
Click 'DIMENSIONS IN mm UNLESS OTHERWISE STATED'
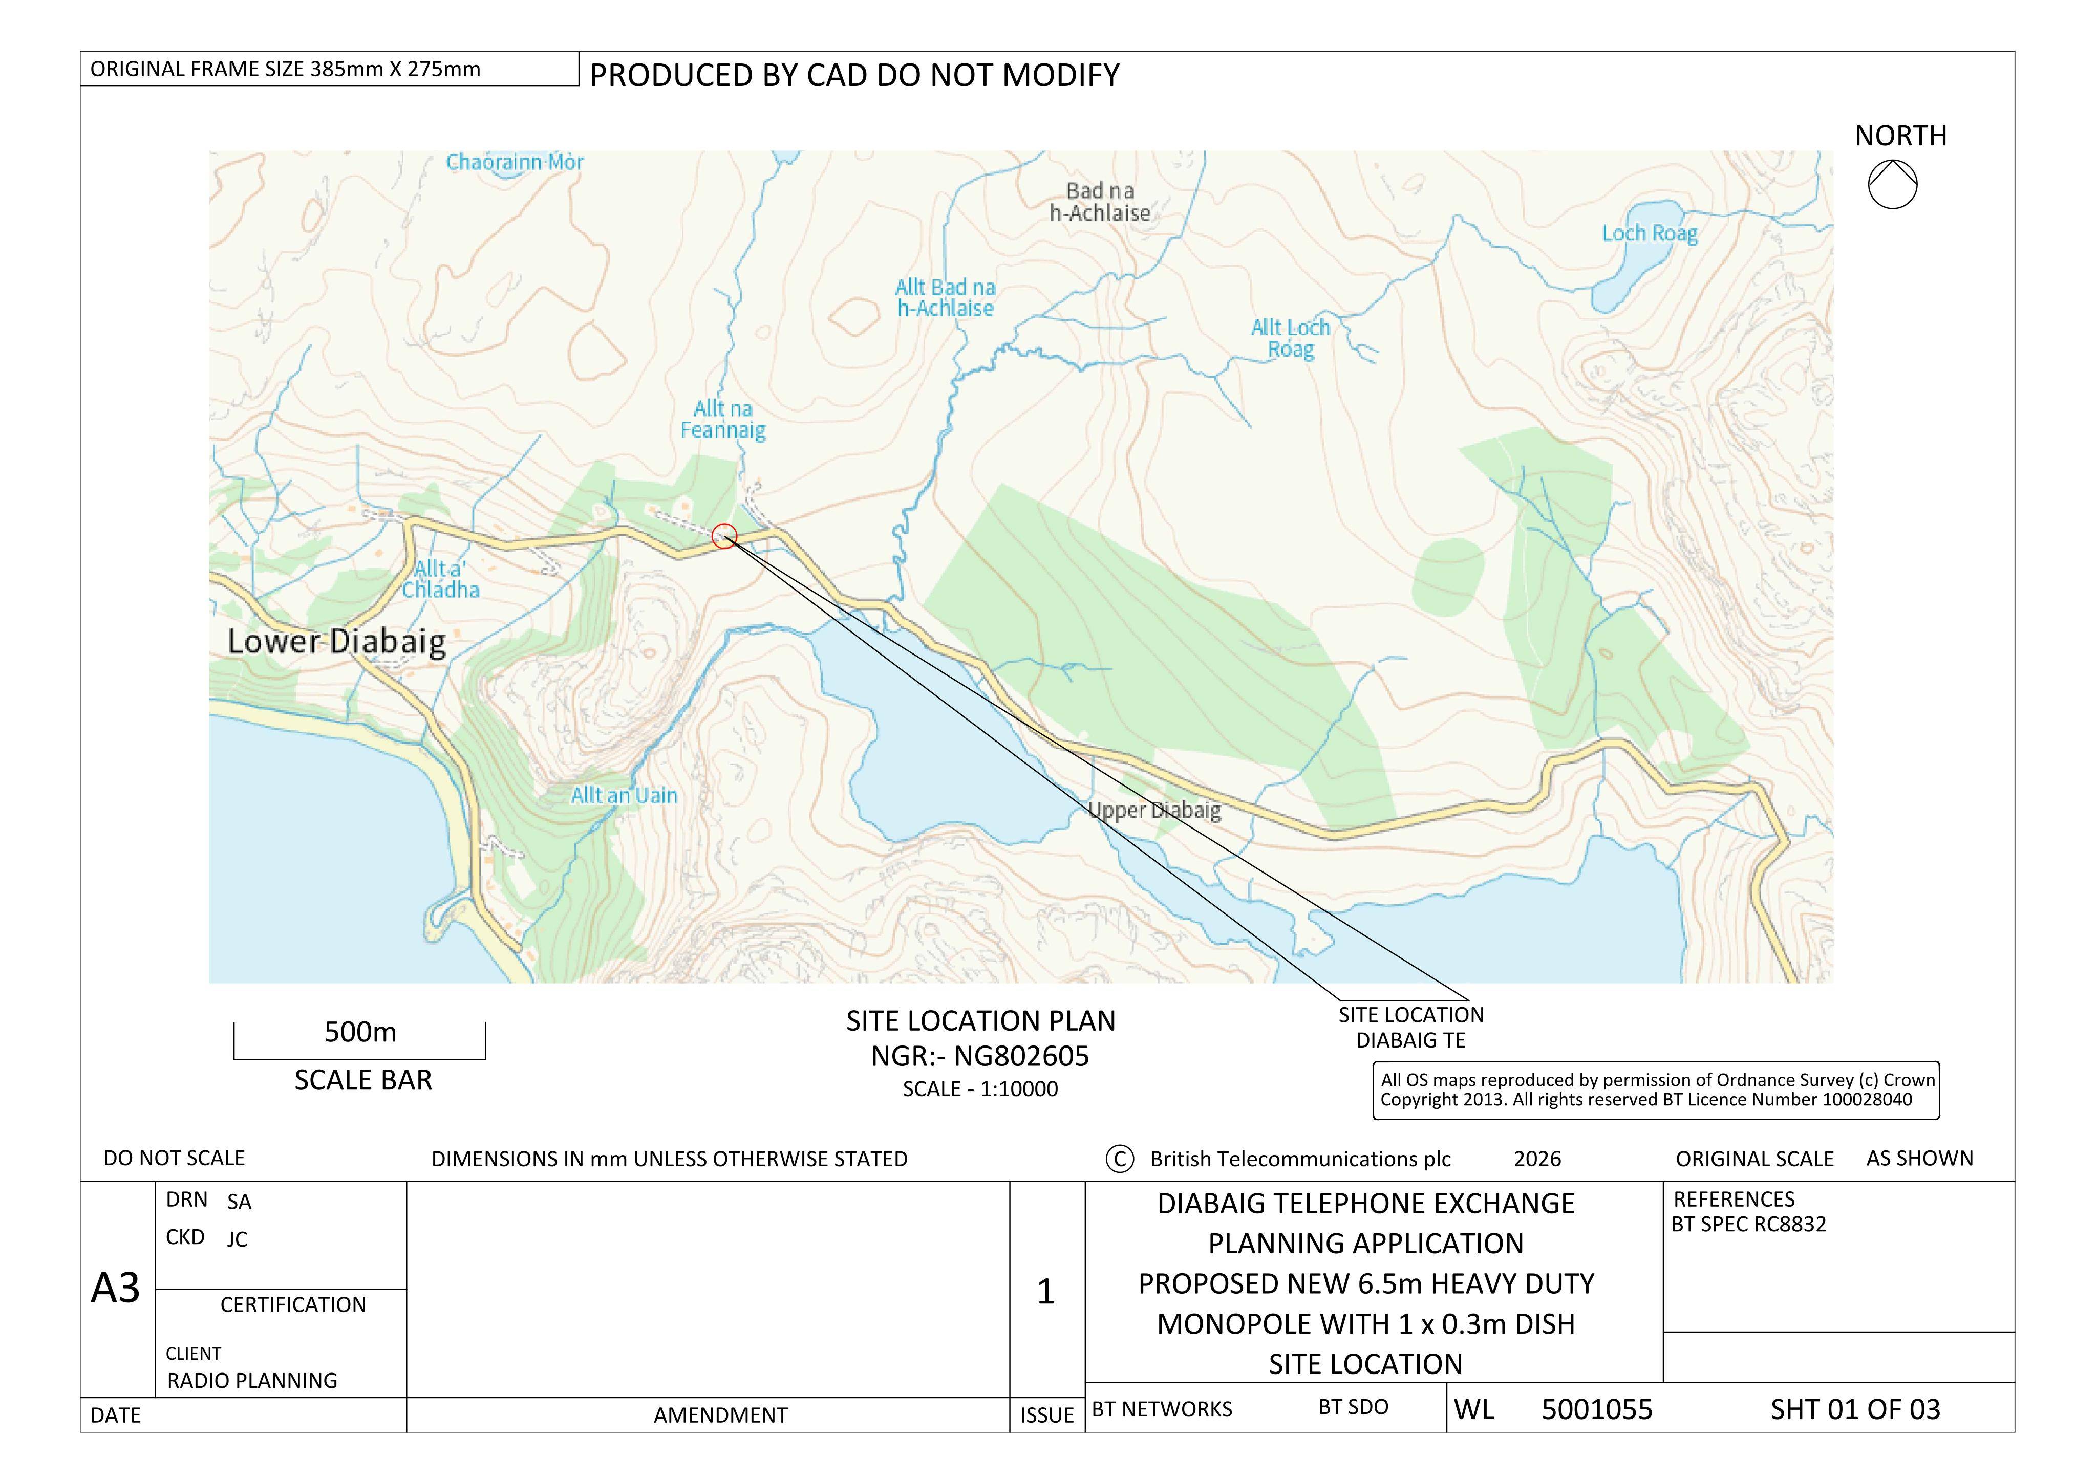point(670,1159)
